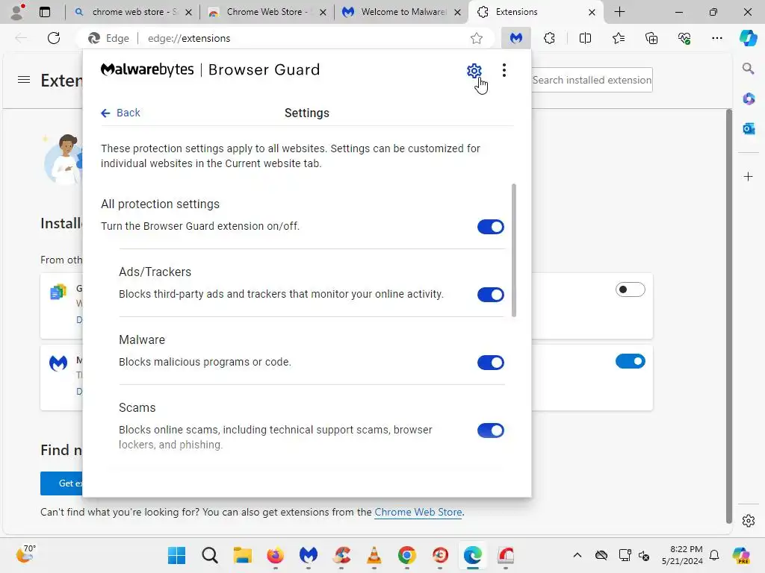Close the Chrome Web Store tab
This screenshot has height=573, width=765.
(323, 12)
